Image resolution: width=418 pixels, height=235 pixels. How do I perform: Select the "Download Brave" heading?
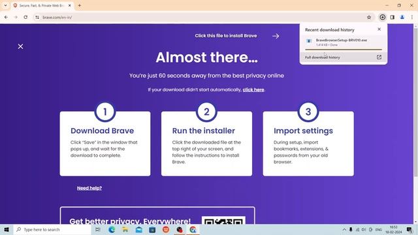click(102, 131)
